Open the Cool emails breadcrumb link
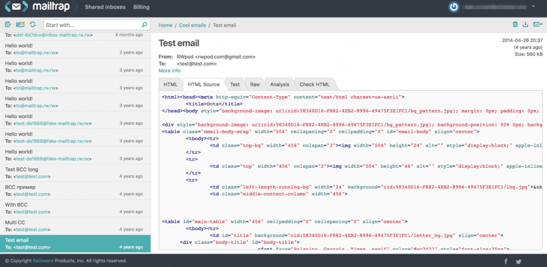547x267 pixels. coord(193,25)
